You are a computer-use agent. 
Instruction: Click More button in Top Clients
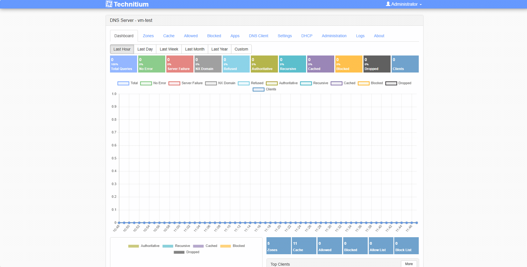pos(408,264)
